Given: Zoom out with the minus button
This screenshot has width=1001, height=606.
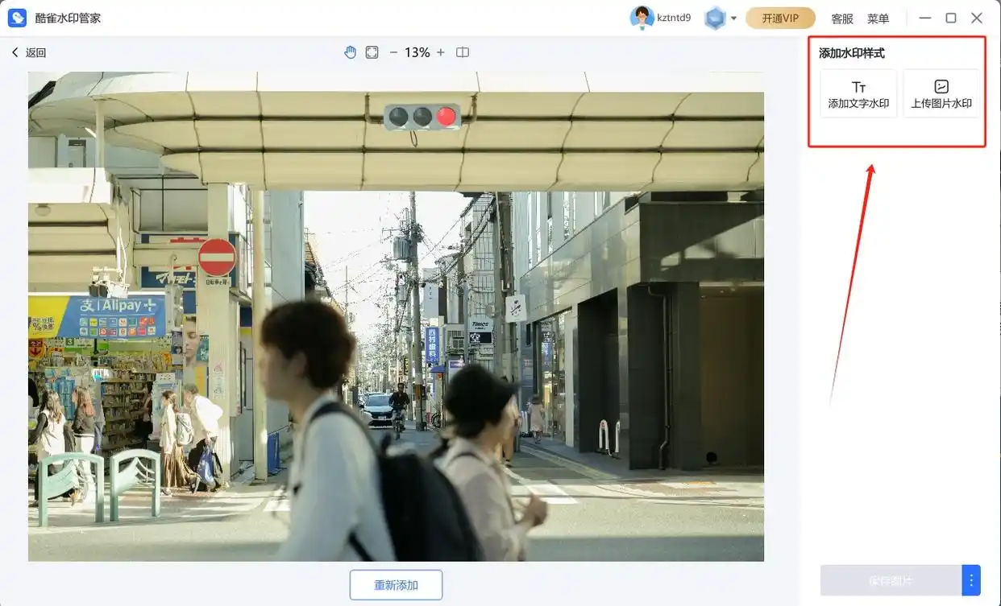Looking at the screenshot, I should click(x=393, y=52).
